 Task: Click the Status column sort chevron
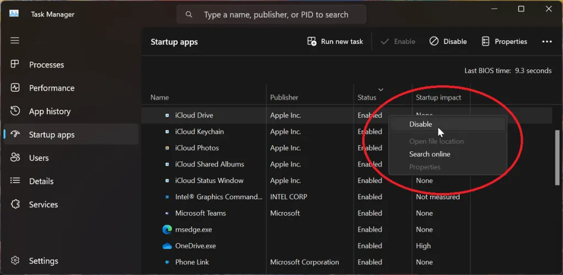pyautogui.click(x=381, y=90)
